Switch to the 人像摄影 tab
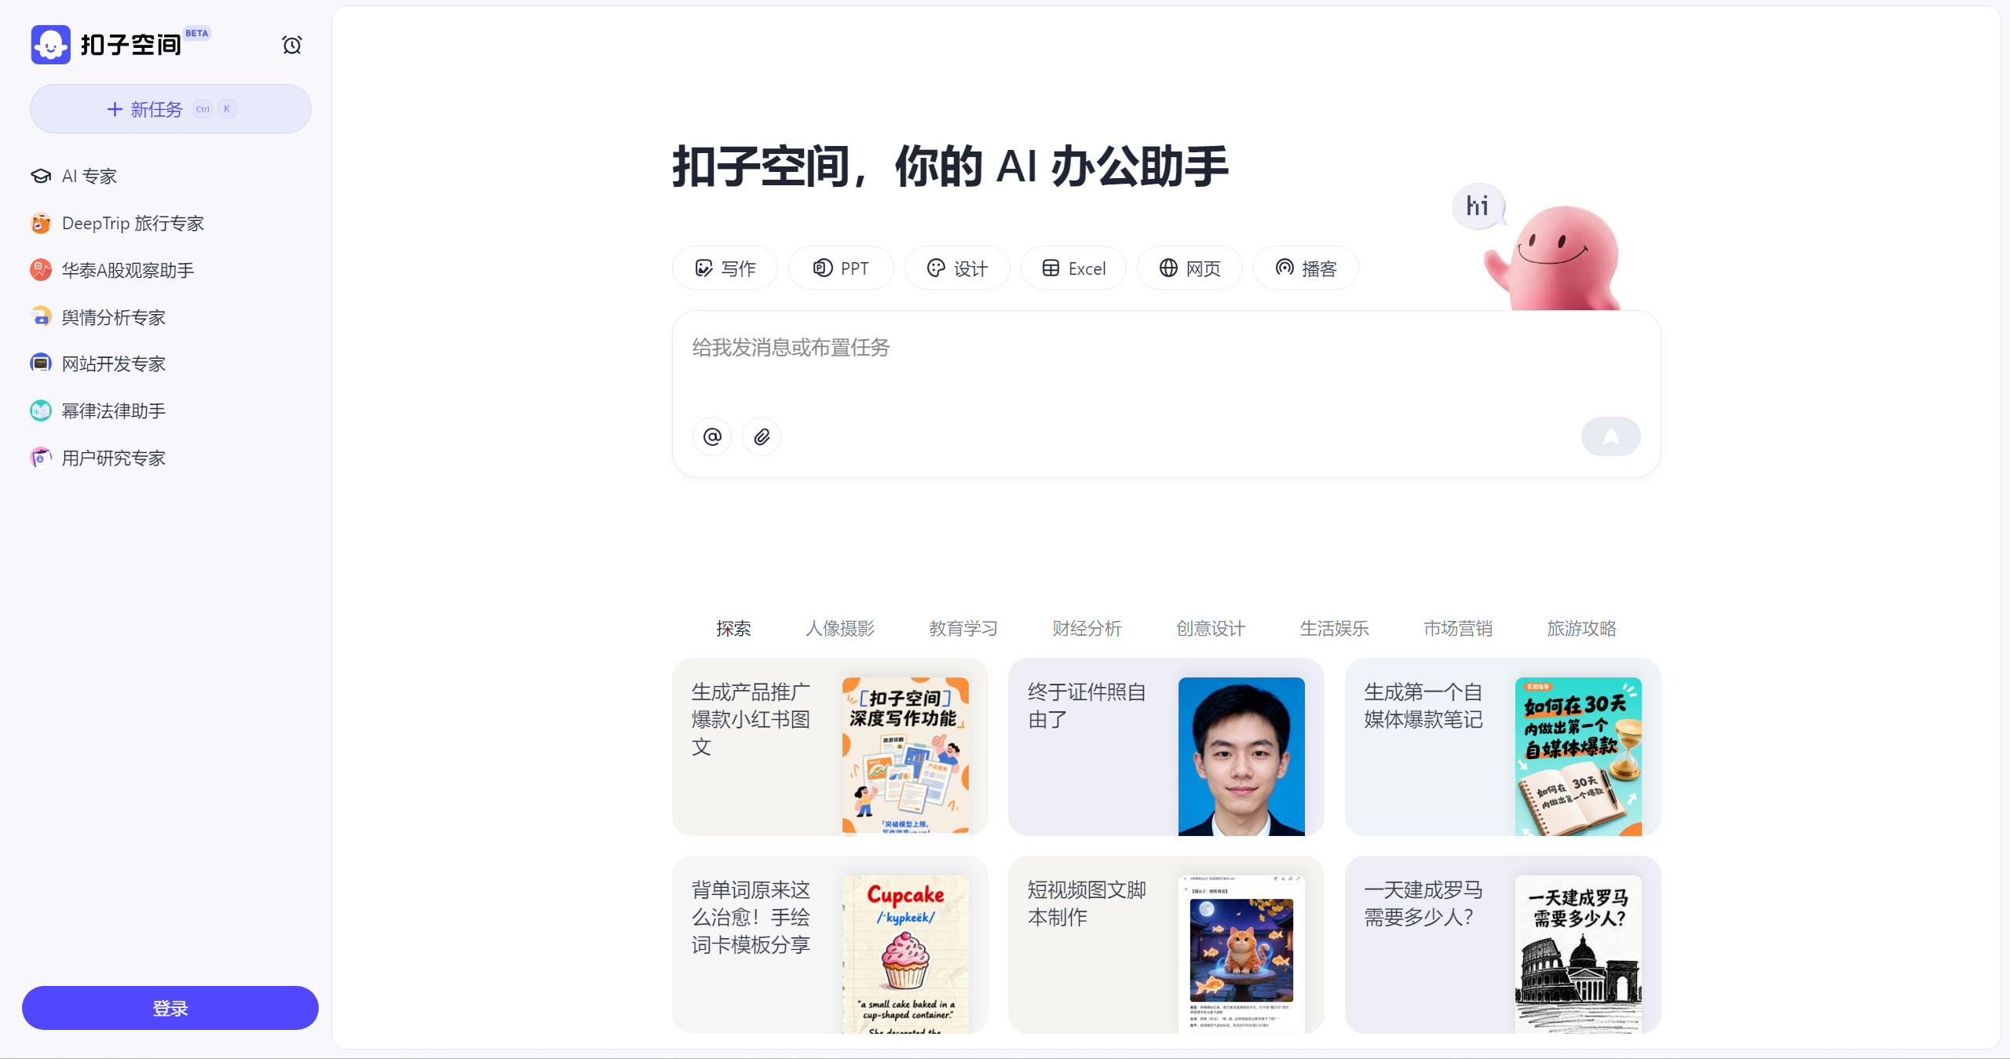This screenshot has width=2010, height=1059. 840,629
